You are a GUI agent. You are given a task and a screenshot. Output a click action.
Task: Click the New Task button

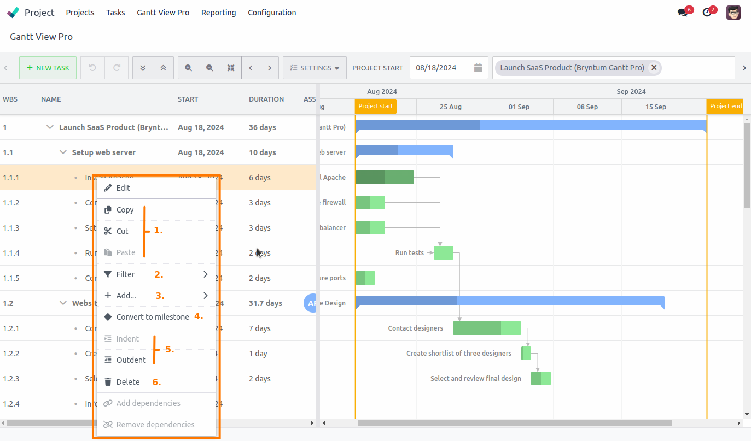coord(48,68)
